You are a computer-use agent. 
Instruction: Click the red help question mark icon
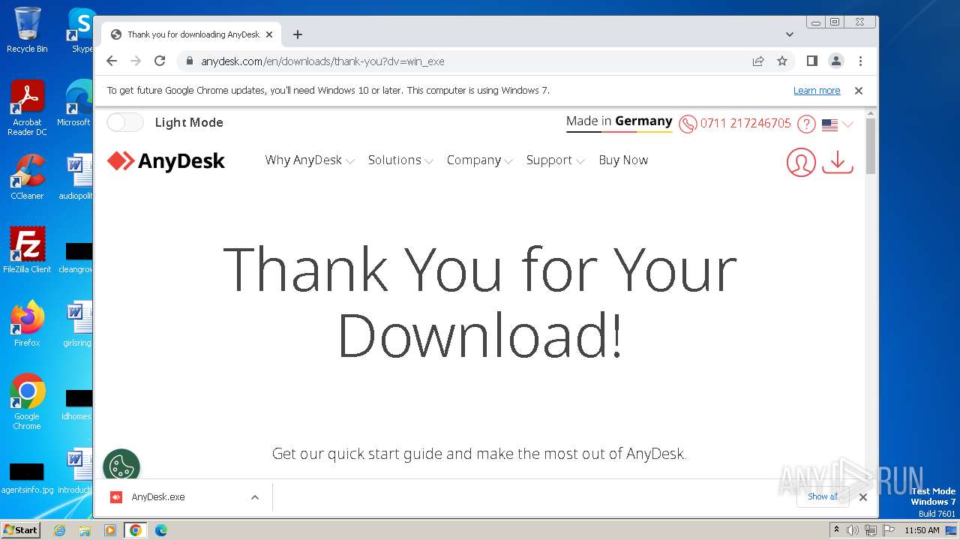(806, 124)
